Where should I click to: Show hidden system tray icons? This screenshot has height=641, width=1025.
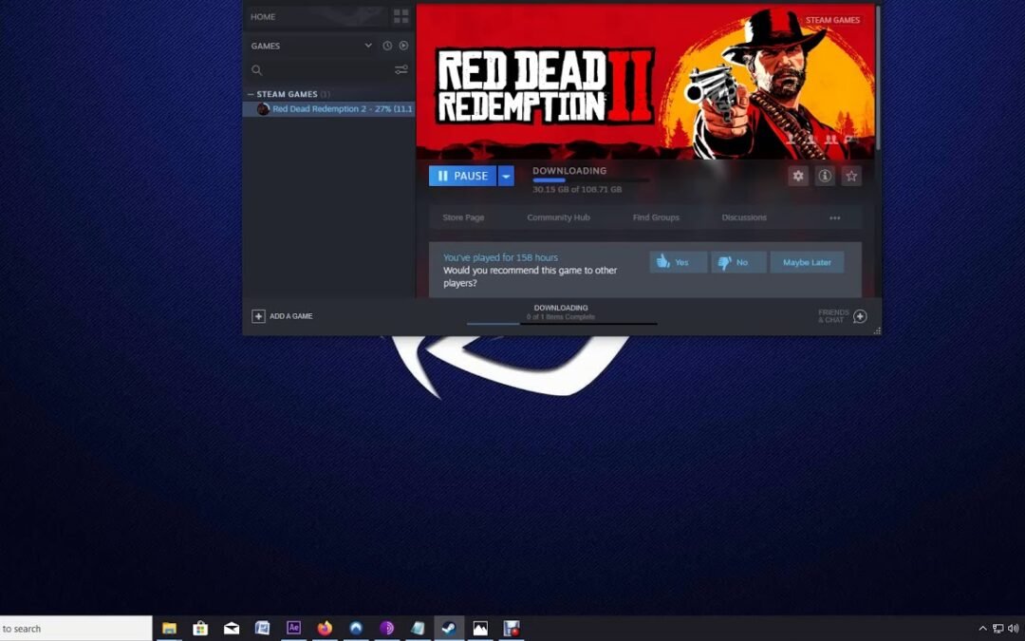(982, 629)
